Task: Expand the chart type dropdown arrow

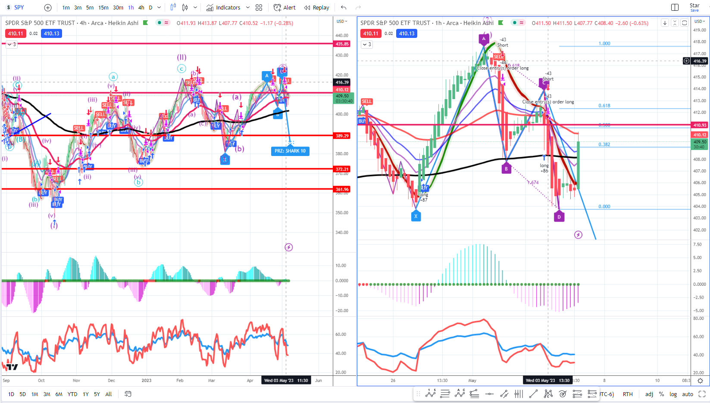Action: tap(195, 7)
